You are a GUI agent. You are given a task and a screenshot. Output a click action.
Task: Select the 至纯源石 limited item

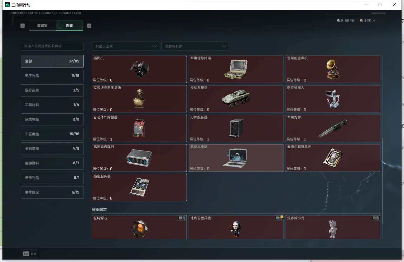click(x=139, y=229)
